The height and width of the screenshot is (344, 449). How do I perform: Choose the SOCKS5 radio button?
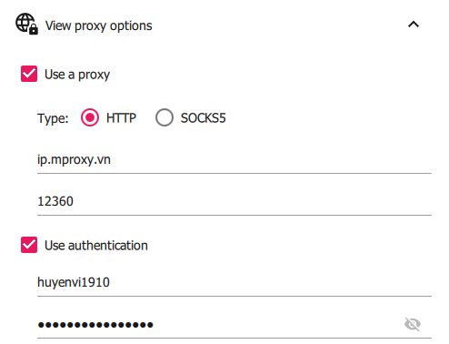(x=165, y=117)
